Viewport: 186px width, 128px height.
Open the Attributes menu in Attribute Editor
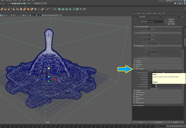coord(149,13)
